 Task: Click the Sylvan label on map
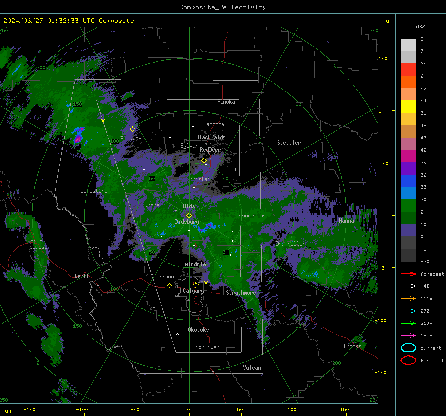(x=189, y=146)
